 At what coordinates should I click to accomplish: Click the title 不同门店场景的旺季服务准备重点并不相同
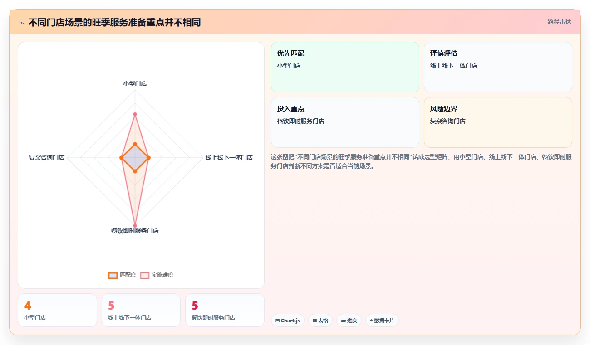tap(114, 22)
